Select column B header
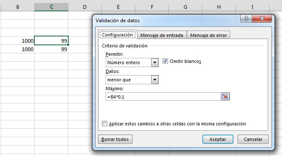The width and height of the screenshot is (282, 156). [x=18, y=7]
